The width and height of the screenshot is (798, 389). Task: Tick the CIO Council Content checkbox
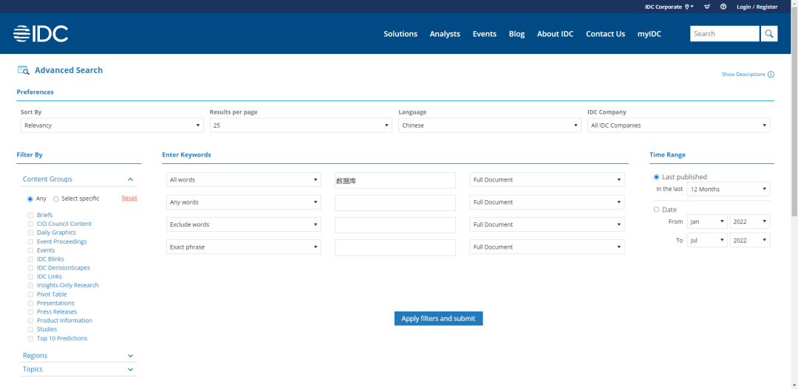click(x=31, y=224)
